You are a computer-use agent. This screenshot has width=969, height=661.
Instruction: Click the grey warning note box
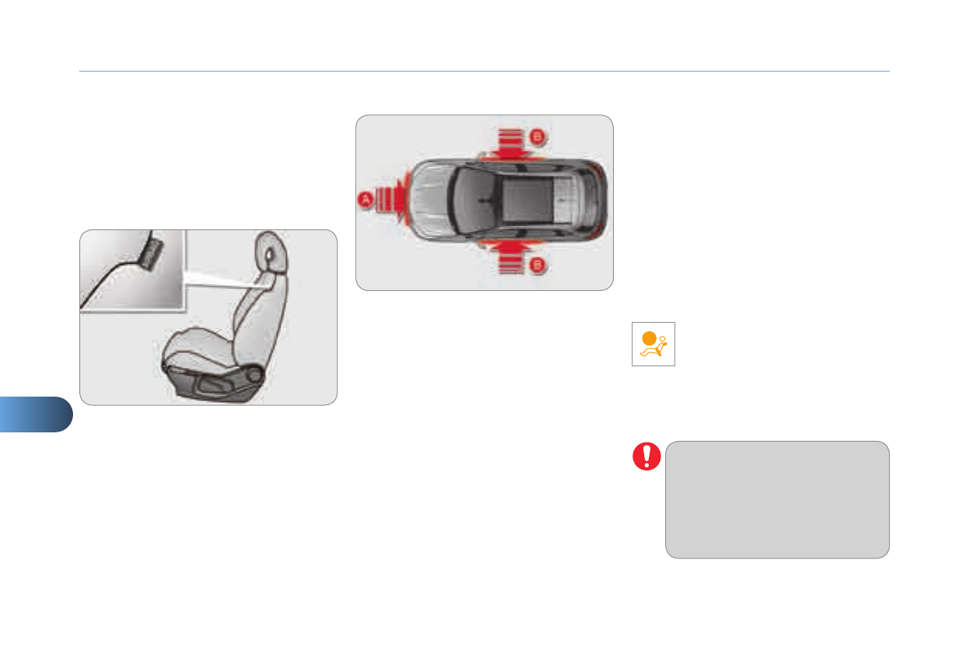tap(777, 500)
